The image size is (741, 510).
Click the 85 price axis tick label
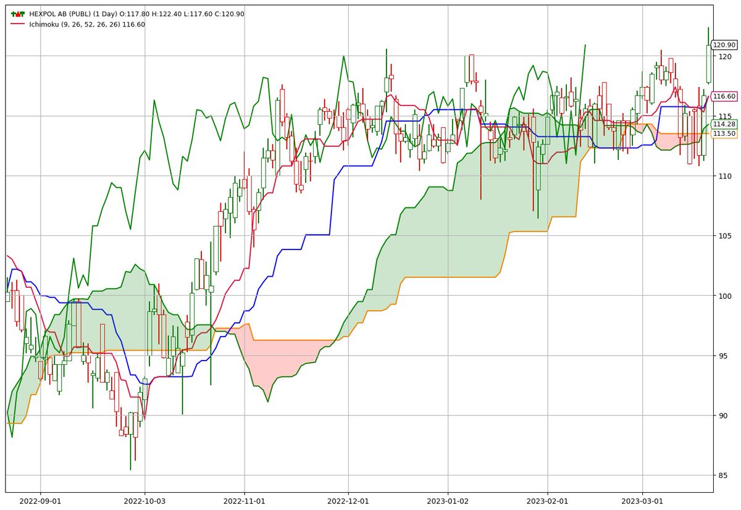[x=722, y=475]
